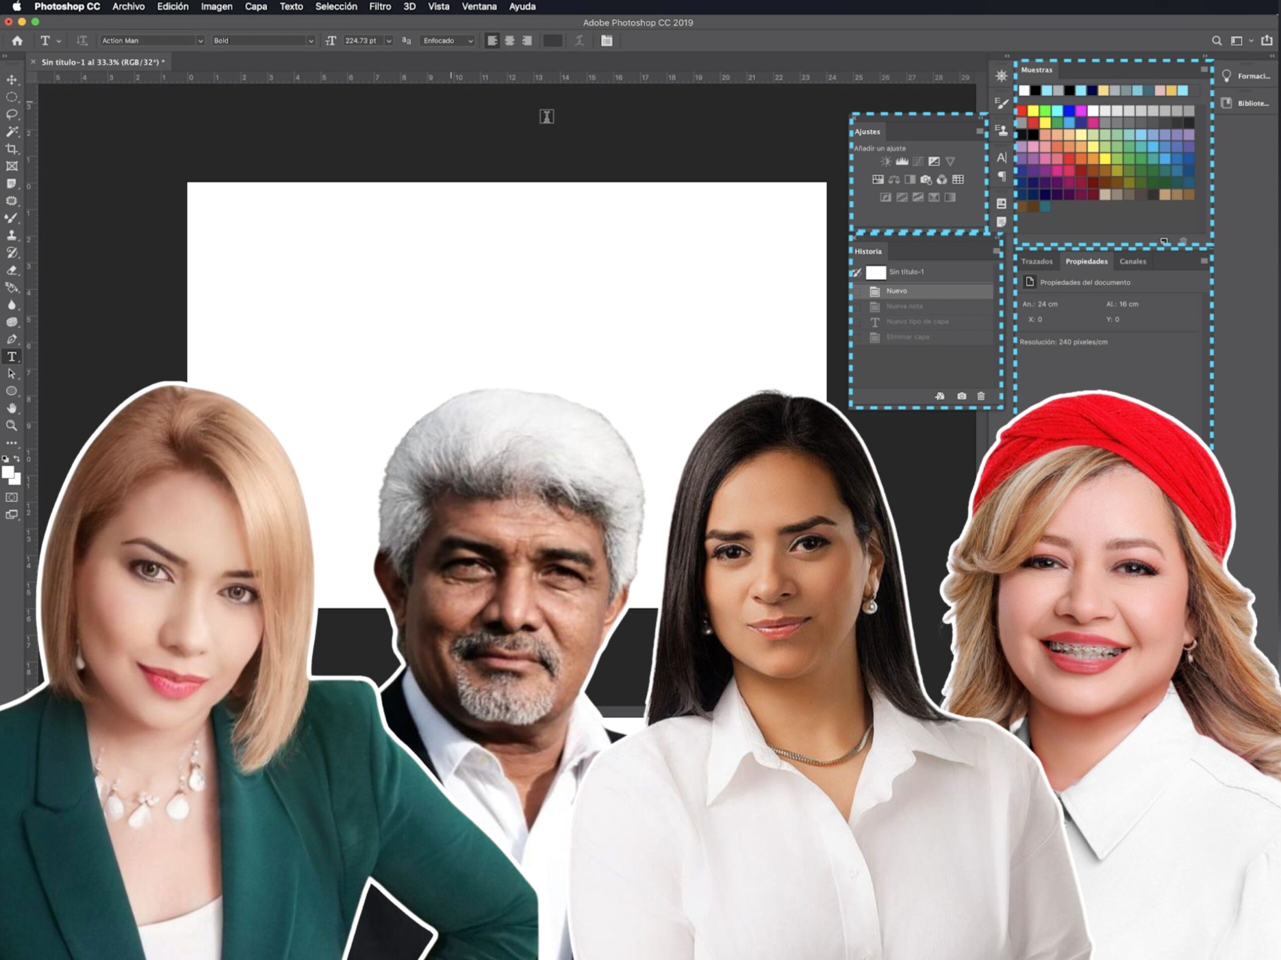Toggle Quick Mask mode
The height and width of the screenshot is (960, 1281).
pos(12,497)
